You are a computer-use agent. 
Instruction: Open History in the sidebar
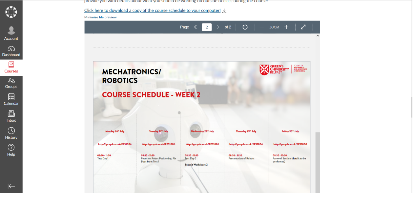[11, 133]
